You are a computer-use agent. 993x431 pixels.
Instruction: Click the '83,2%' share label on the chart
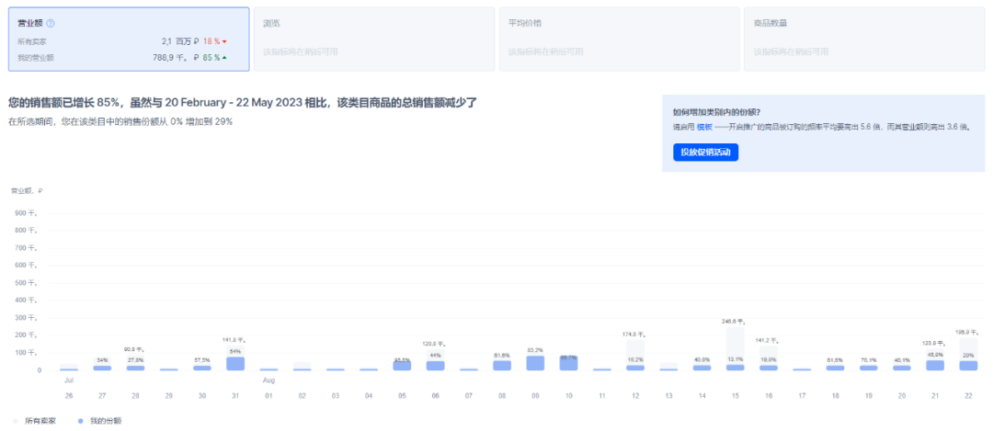pyautogui.click(x=535, y=350)
